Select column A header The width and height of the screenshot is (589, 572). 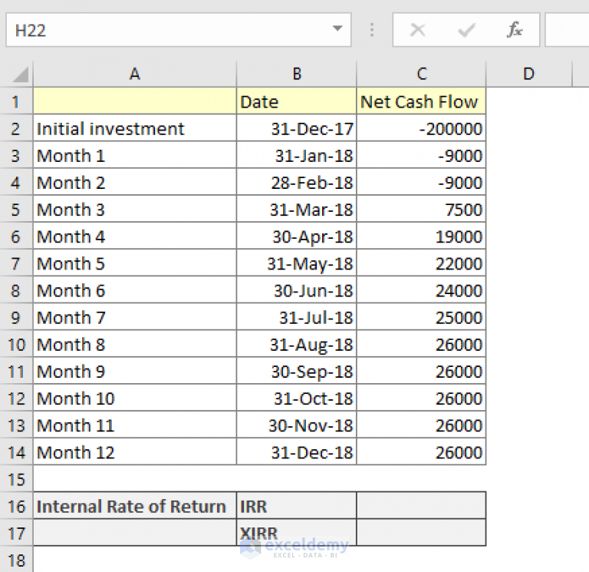coord(135,74)
